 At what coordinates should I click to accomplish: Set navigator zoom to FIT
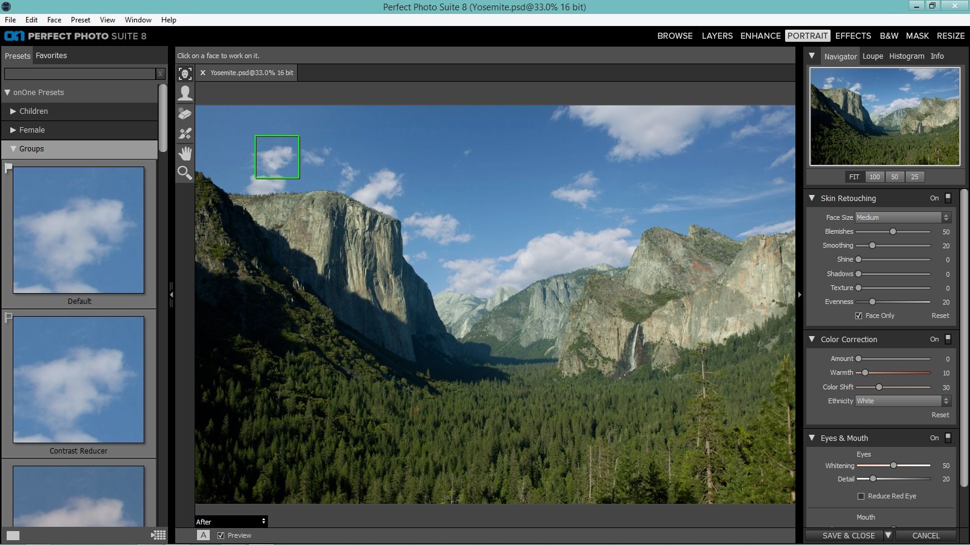pyautogui.click(x=854, y=177)
